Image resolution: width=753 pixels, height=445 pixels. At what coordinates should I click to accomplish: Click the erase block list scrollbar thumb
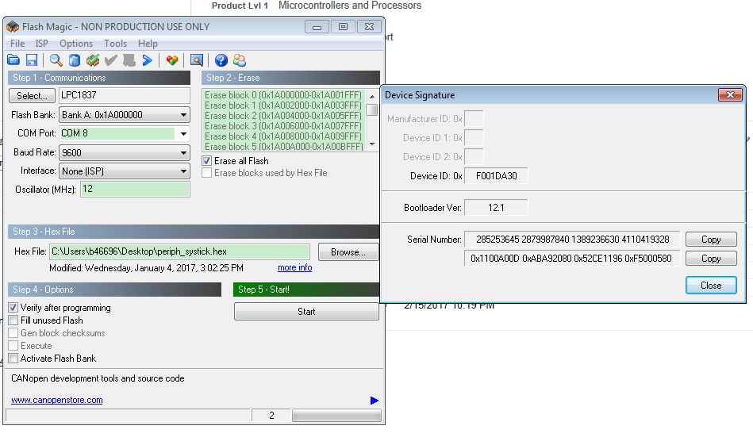[372, 110]
